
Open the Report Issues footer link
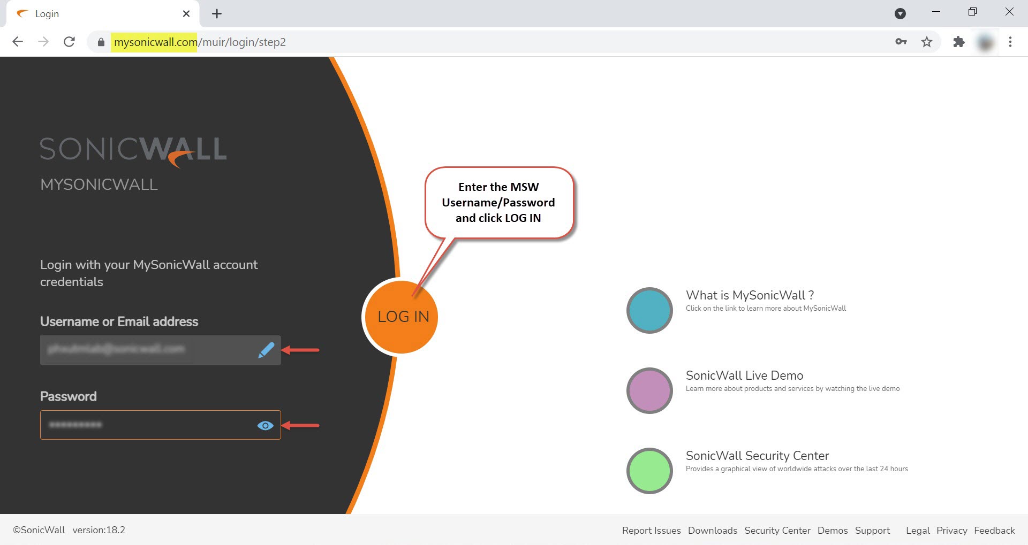651,530
